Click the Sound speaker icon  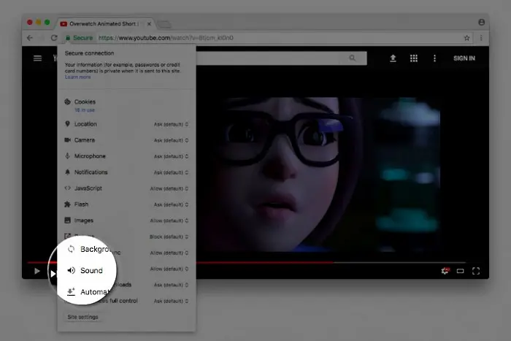pyautogui.click(x=71, y=270)
